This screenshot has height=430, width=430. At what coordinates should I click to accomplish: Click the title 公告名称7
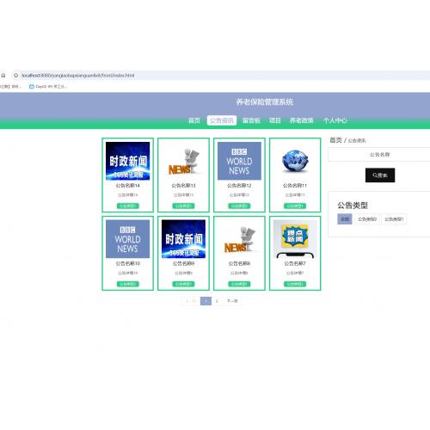(x=295, y=263)
